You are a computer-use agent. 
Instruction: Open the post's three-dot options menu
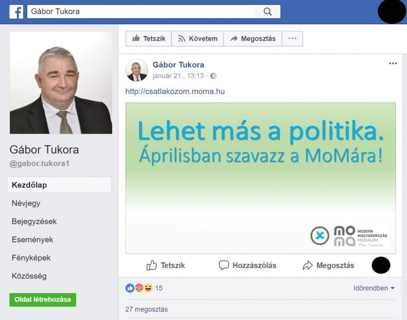[393, 64]
